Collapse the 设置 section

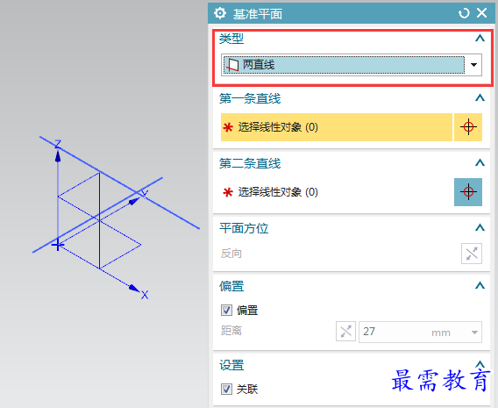point(480,364)
